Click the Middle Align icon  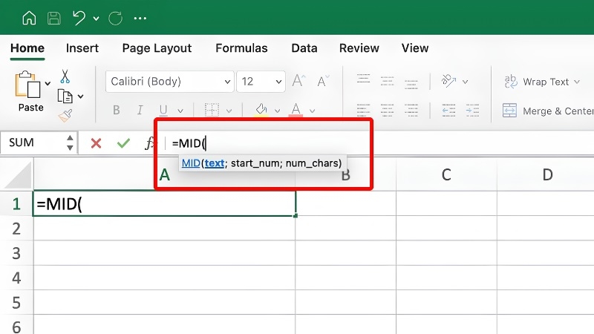387,82
